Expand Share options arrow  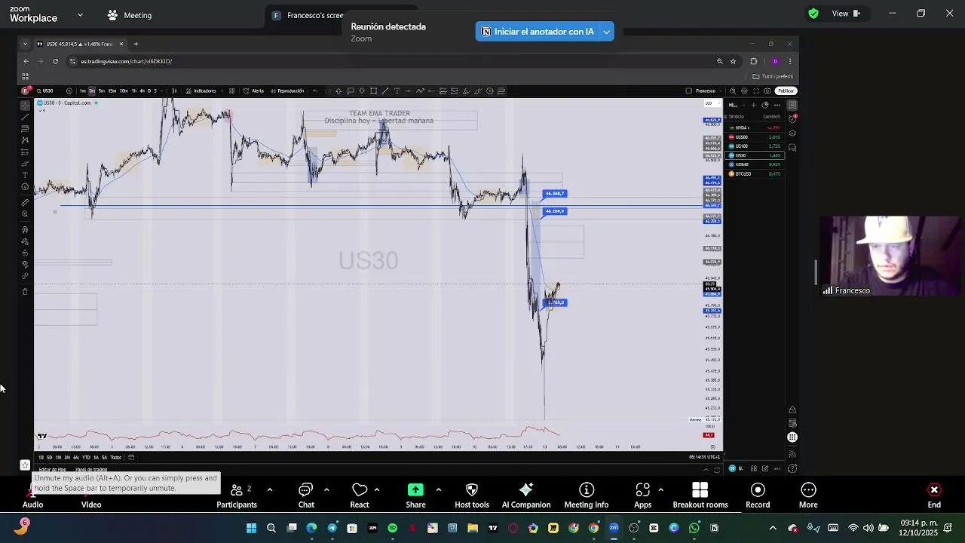click(439, 490)
